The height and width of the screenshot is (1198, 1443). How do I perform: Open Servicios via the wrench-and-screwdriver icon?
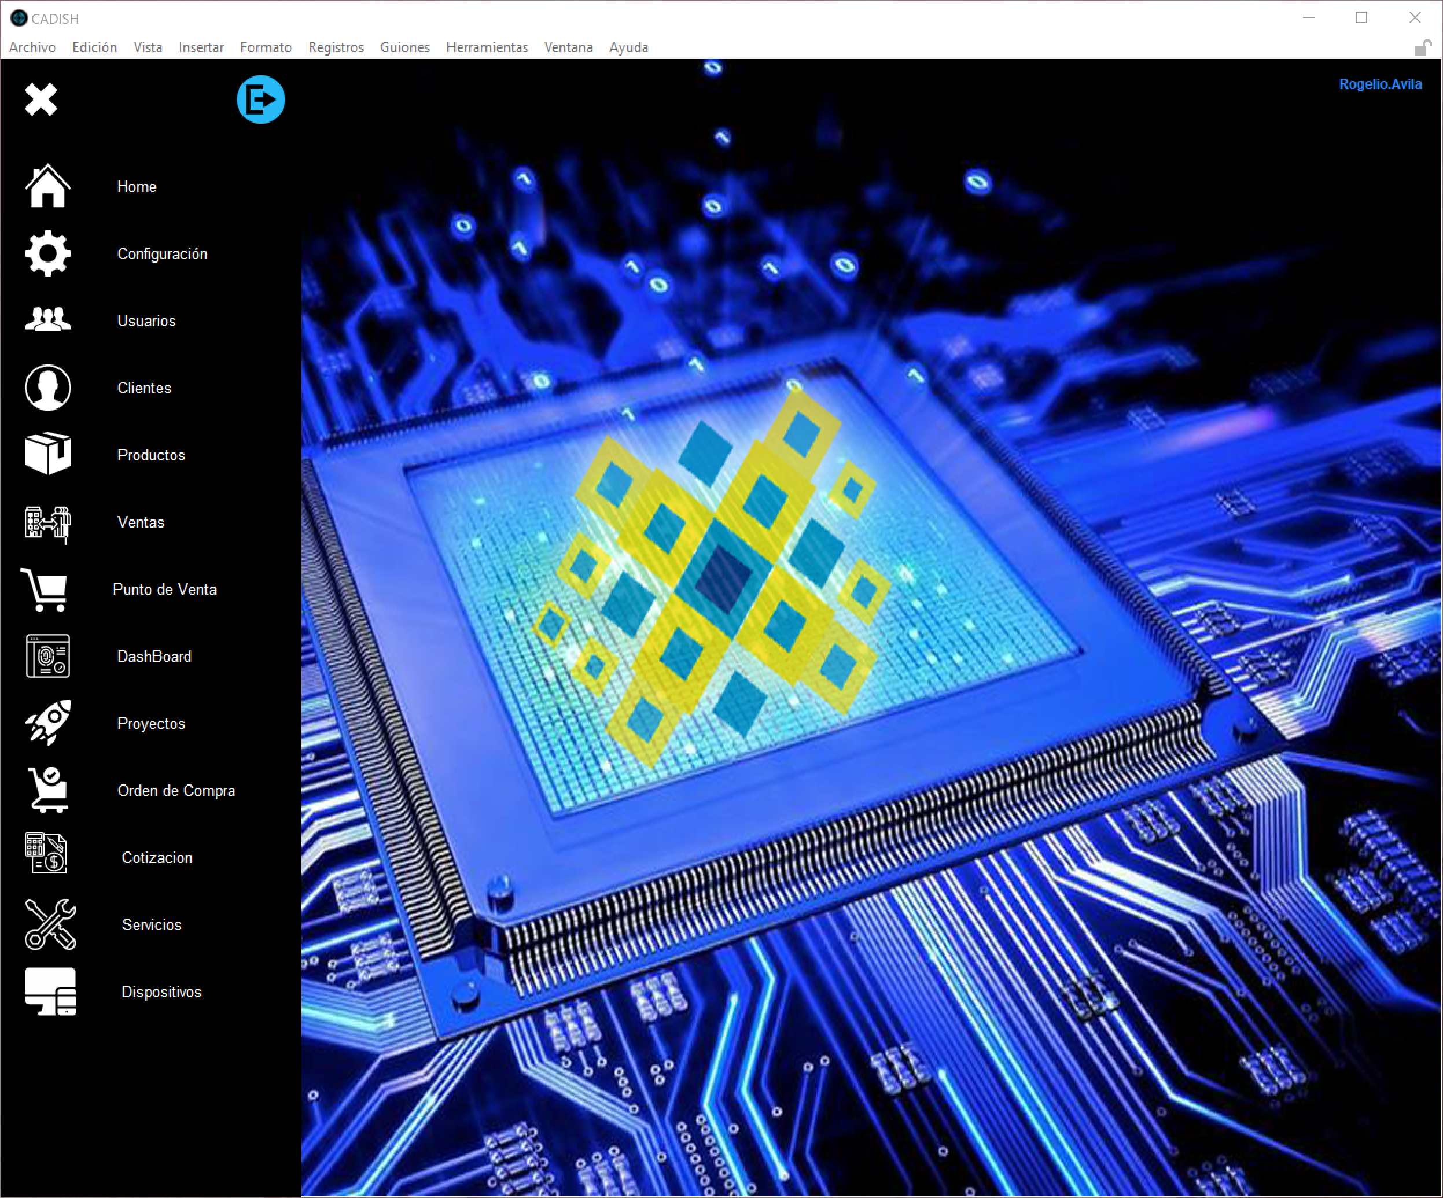tap(50, 924)
